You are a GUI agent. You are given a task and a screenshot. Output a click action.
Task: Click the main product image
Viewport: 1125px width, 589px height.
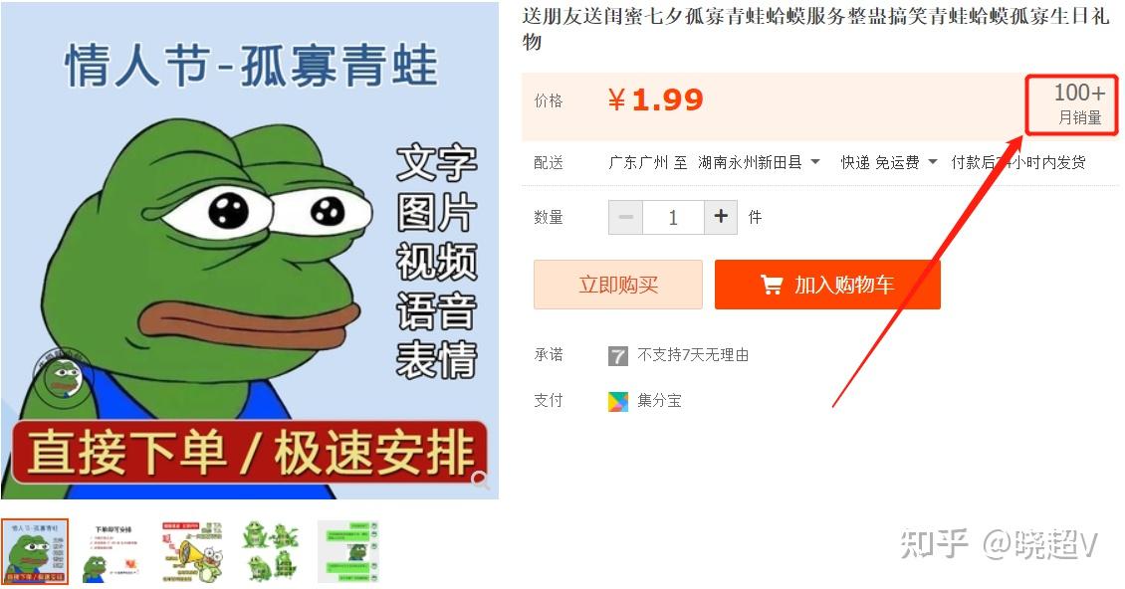click(250, 251)
